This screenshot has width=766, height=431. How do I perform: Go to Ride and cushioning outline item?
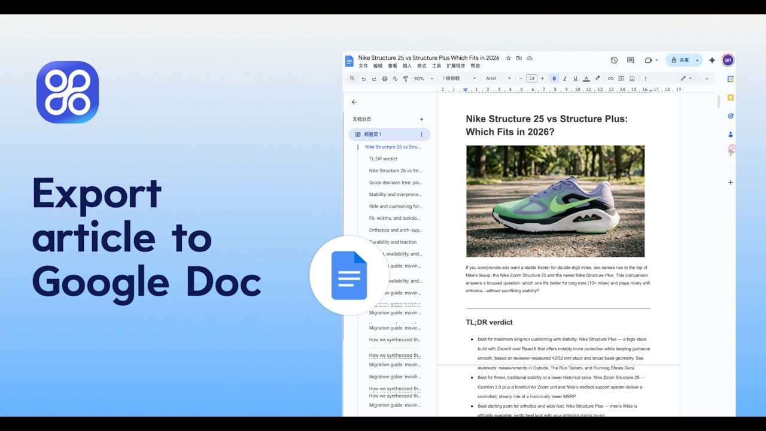(395, 207)
